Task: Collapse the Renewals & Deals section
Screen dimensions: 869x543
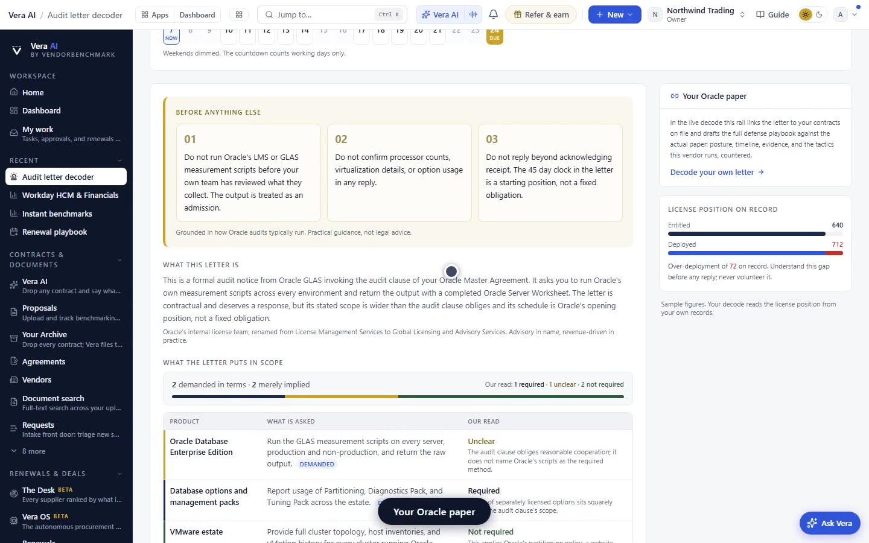Action: [119, 474]
